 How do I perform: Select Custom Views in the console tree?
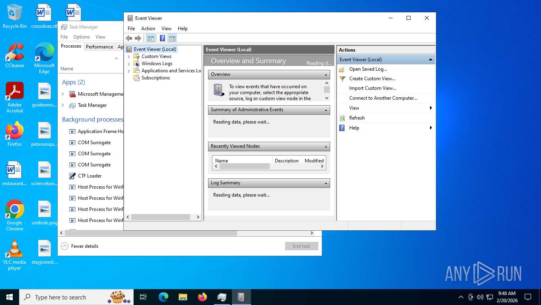(156, 56)
